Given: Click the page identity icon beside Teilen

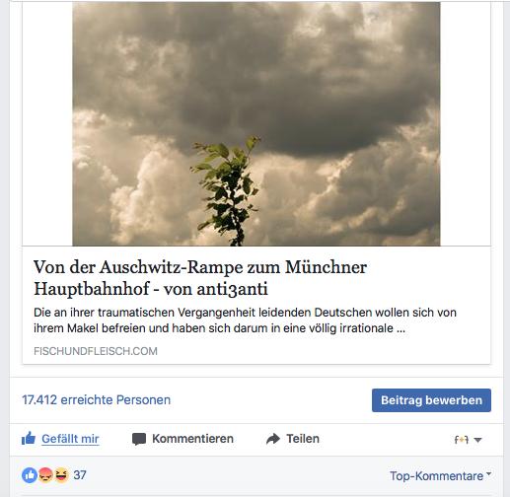Looking at the screenshot, I should click(x=462, y=440).
